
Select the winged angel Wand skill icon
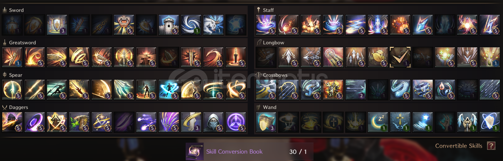click(467, 122)
